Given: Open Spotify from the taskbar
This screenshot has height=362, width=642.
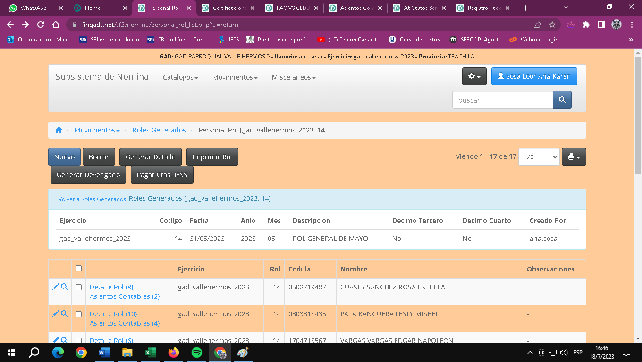Looking at the screenshot, I should point(197,353).
